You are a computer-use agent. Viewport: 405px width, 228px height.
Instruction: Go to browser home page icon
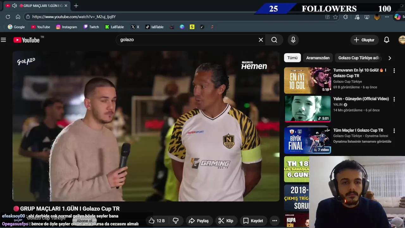tap(18, 17)
